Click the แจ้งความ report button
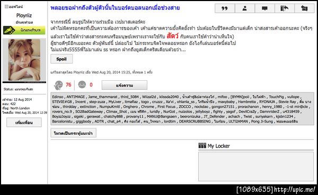Image resolution: width=318 pixels, height=195 pixels. click(x=125, y=86)
